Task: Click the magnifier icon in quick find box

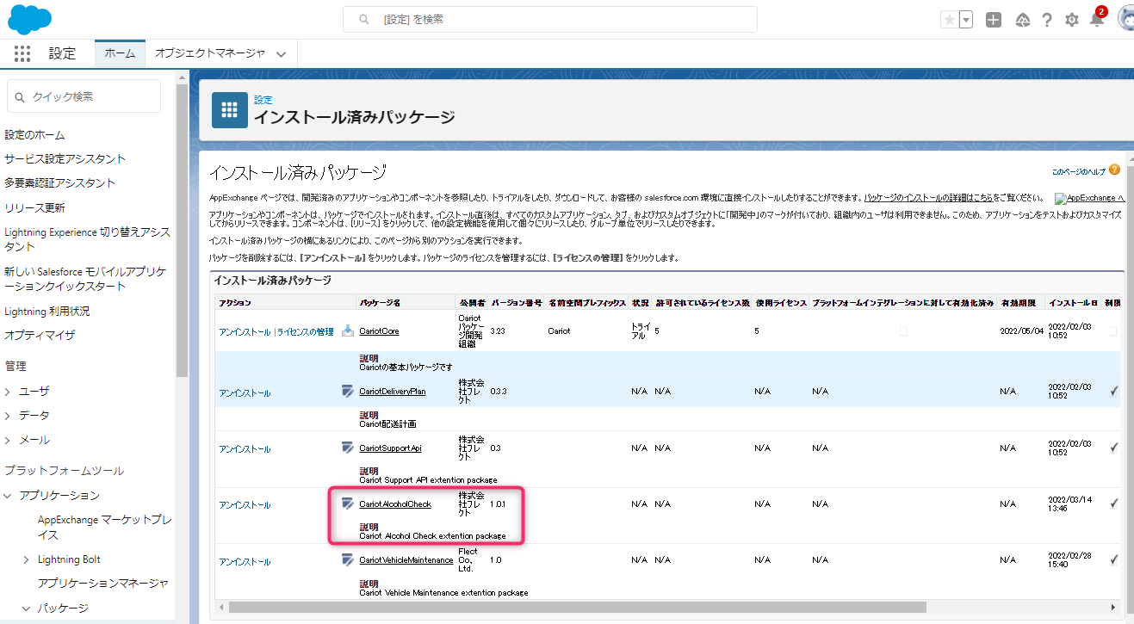Action: click(x=20, y=97)
